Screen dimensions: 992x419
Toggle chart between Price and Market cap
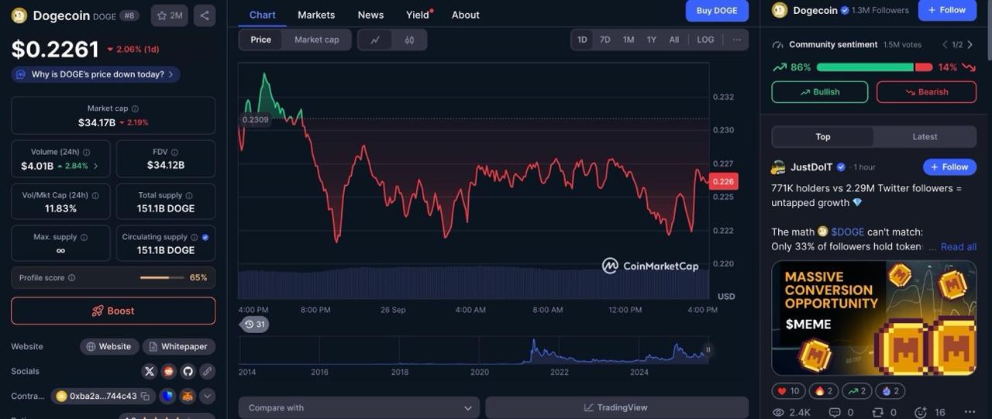tap(316, 40)
